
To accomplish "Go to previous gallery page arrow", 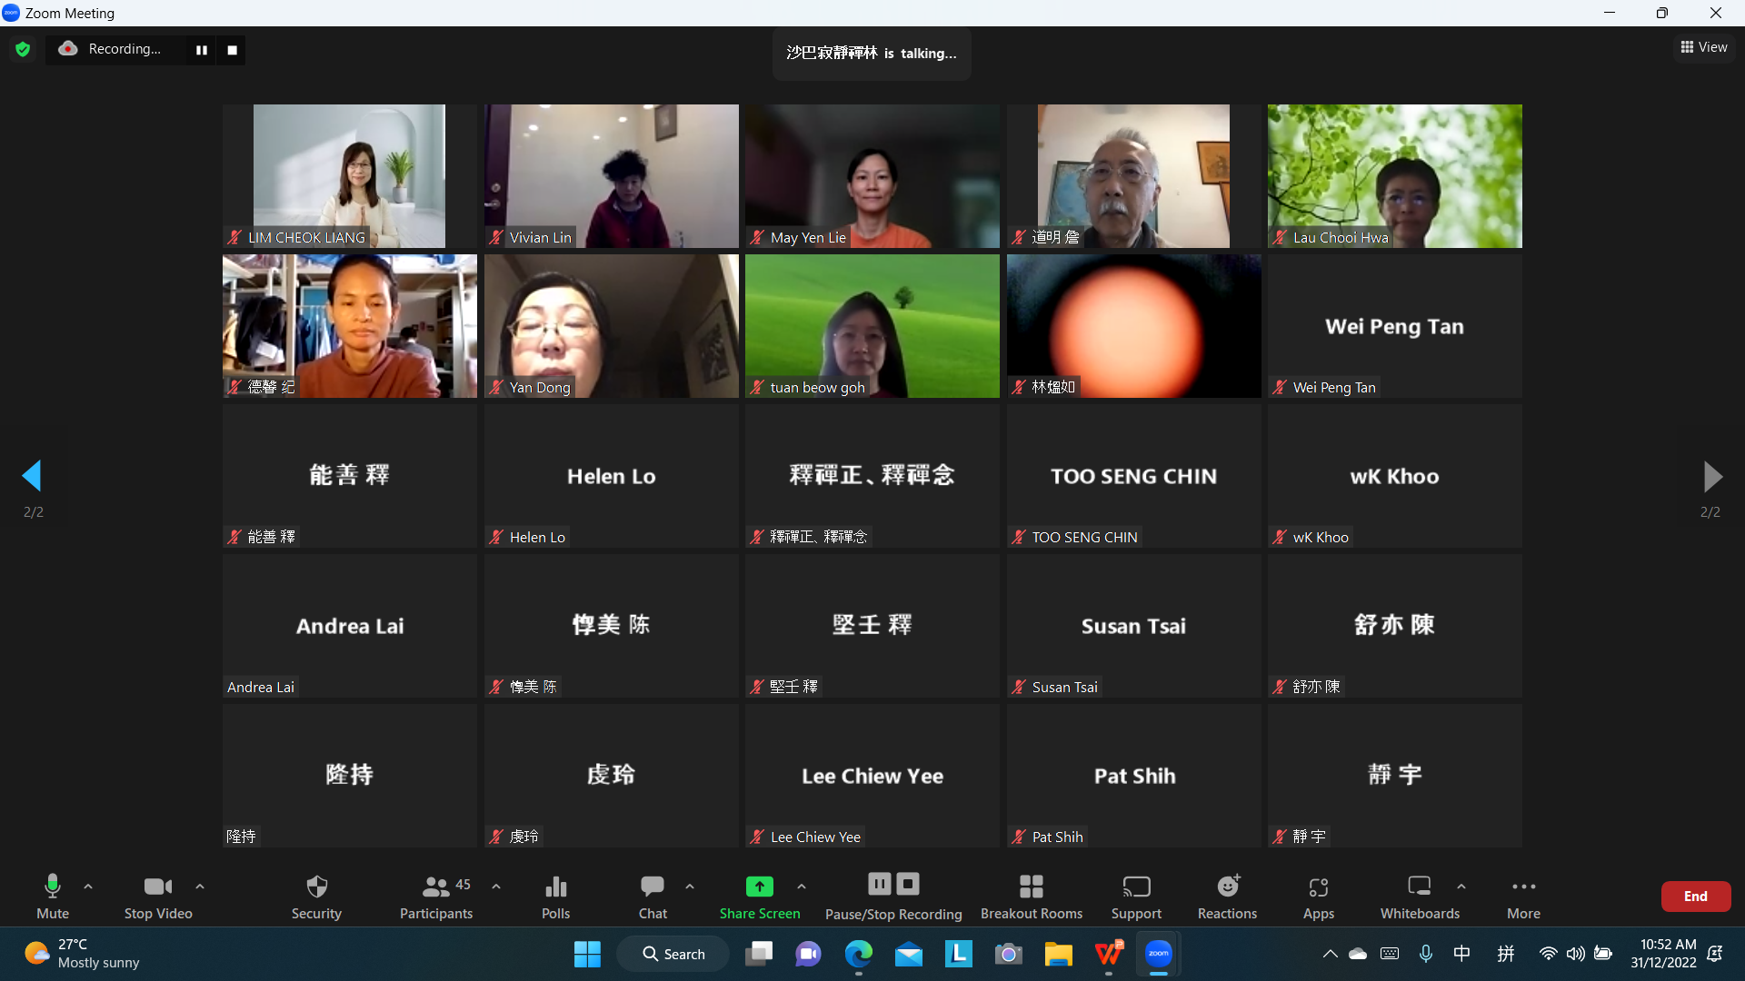I will pos(33,476).
